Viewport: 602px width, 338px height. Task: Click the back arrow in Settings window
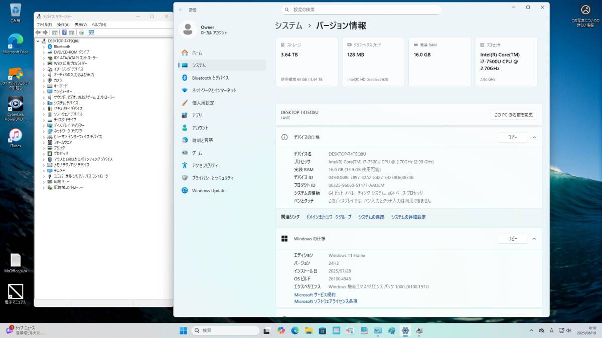tap(181, 10)
